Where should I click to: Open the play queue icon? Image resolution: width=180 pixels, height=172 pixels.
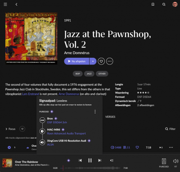pos(112,160)
